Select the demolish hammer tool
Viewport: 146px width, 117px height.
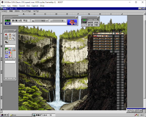[x=7, y=35]
